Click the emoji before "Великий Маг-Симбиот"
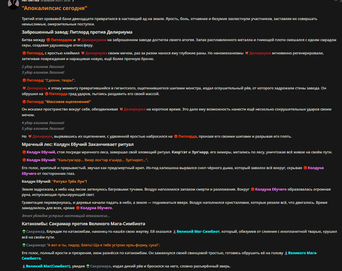The image size is (342, 271). coord(174,232)
